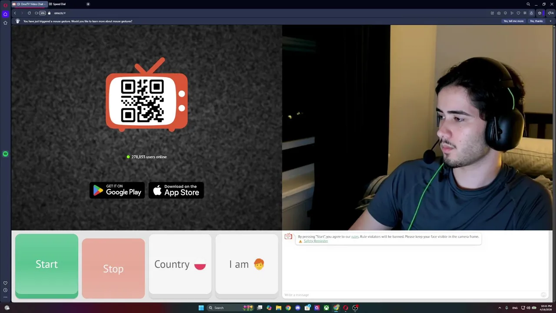Open the Opera menu logo
Image resolution: width=556 pixels, height=313 pixels.
point(5,4)
